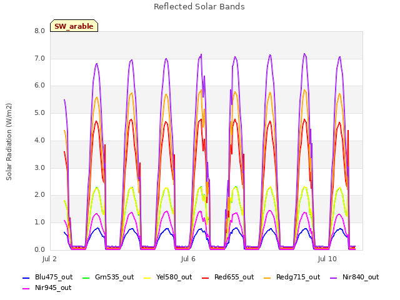400x300 pixels.
Task: Click the Grn535_out legend label
Action: click(x=114, y=277)
